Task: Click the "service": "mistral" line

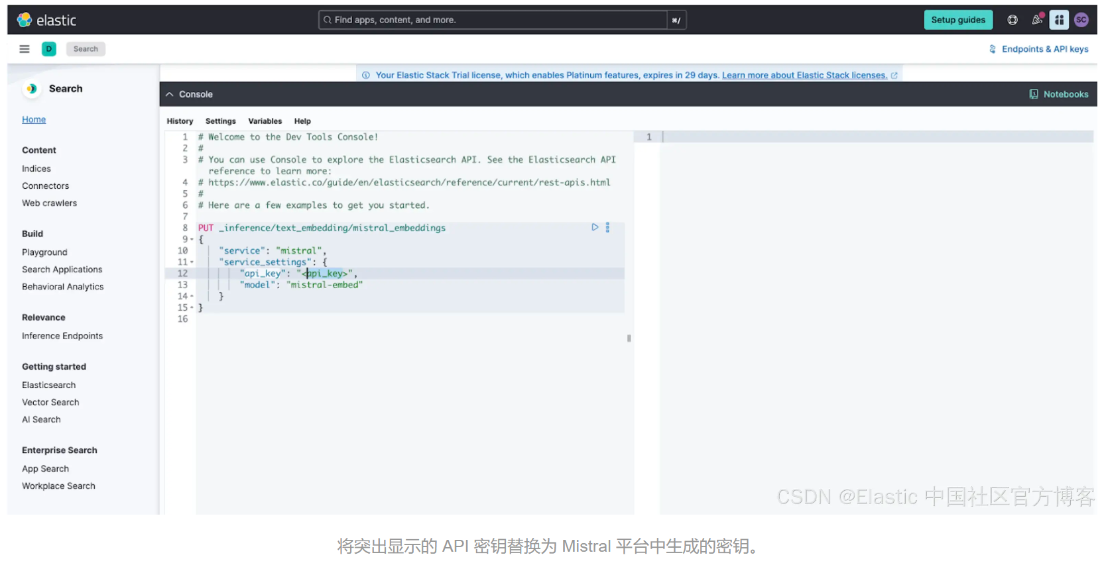Action: (273, 251)
